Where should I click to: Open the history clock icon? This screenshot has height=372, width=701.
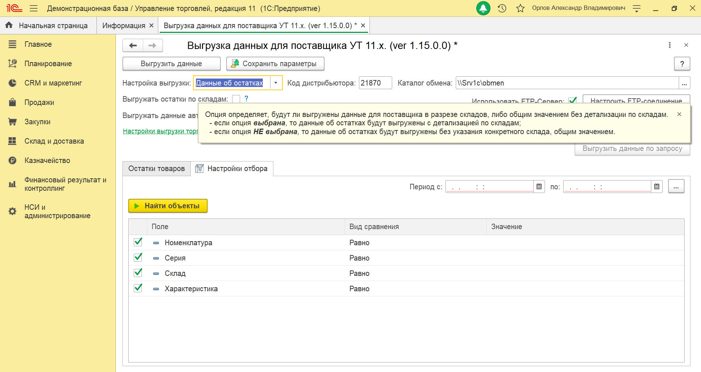point(502,8)
